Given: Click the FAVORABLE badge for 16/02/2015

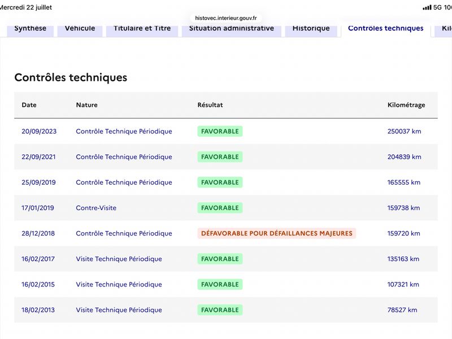Looking at the screenshot, I should pyautogui.click(x=220, y=285).
